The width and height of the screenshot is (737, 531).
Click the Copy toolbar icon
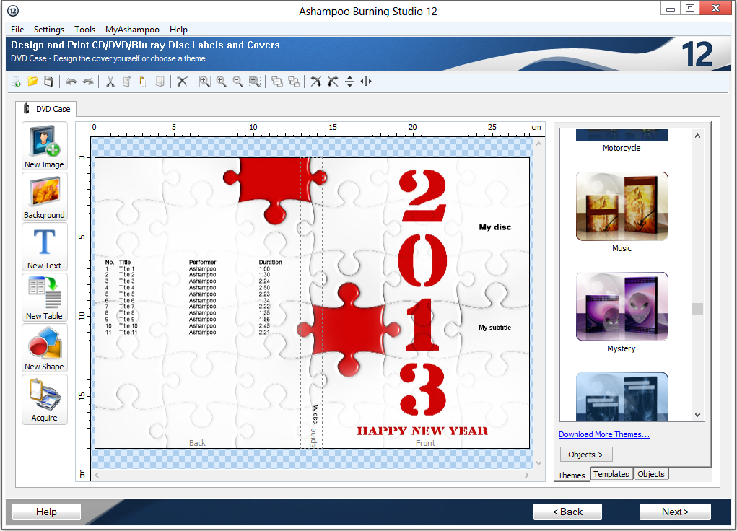[x=127, y=82]
